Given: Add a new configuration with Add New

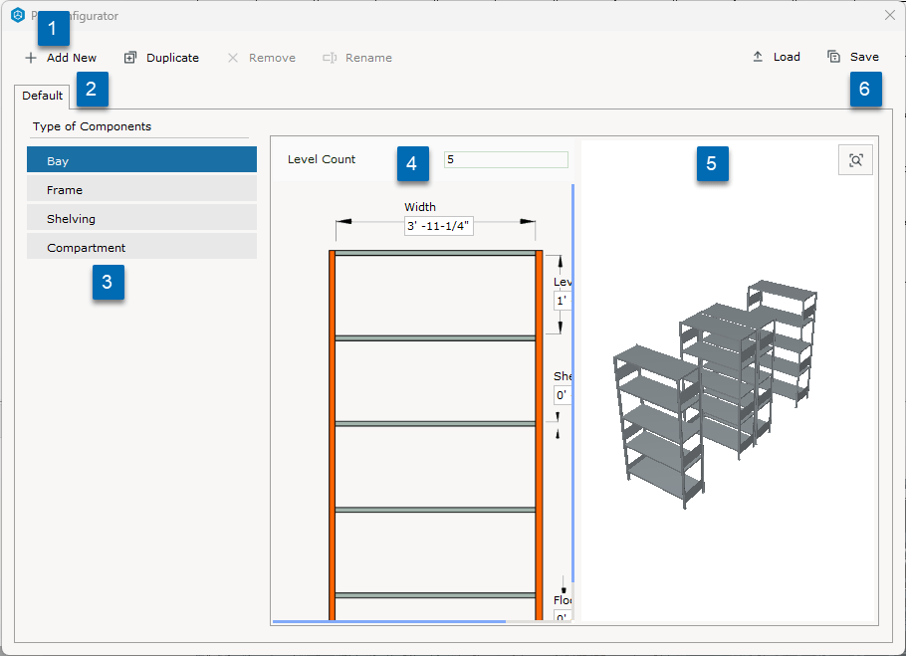Looking at the screenshot, I should pyautogui.click(x=61, y=57).
